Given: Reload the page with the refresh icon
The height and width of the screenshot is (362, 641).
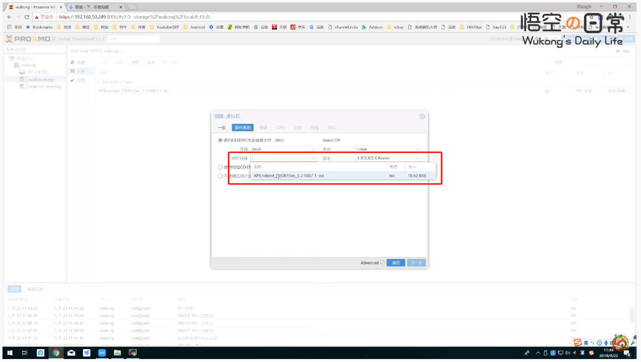Looking at the screenshot, I should click(x=27, y=17).
